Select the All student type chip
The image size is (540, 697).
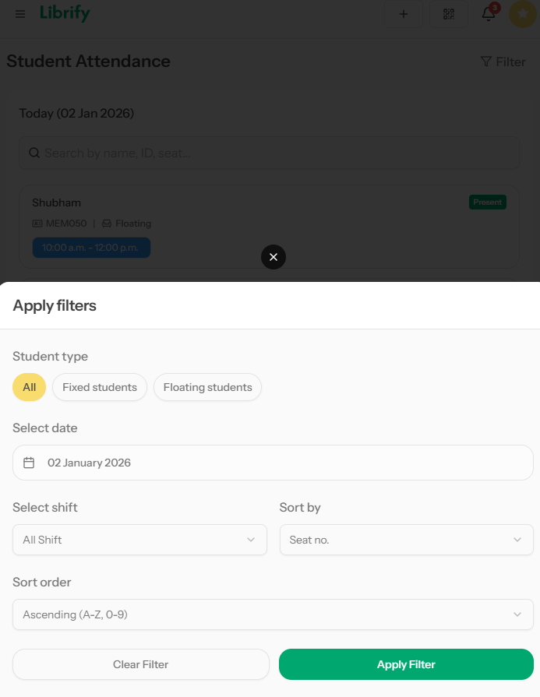click(29, 386)
